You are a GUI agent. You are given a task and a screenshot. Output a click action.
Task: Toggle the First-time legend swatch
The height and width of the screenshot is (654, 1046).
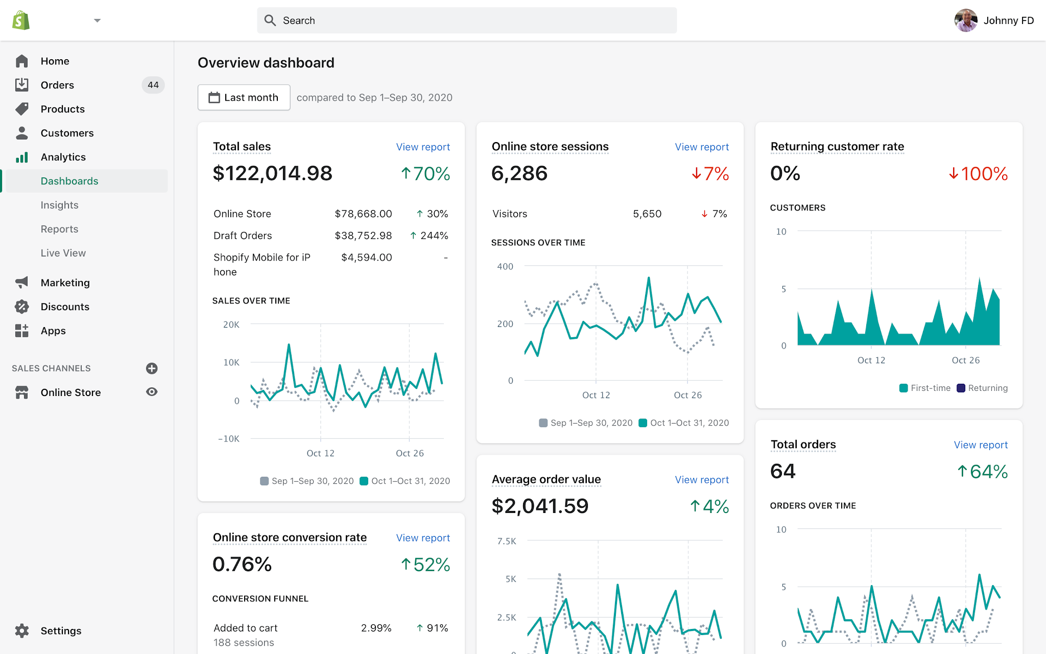coord(904,388)
